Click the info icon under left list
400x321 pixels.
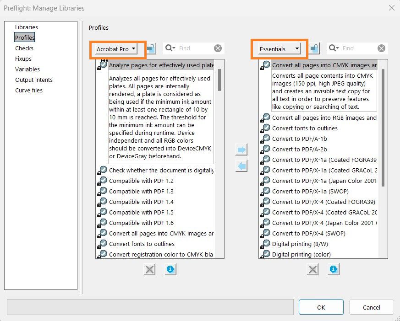[x=170, y=269]
